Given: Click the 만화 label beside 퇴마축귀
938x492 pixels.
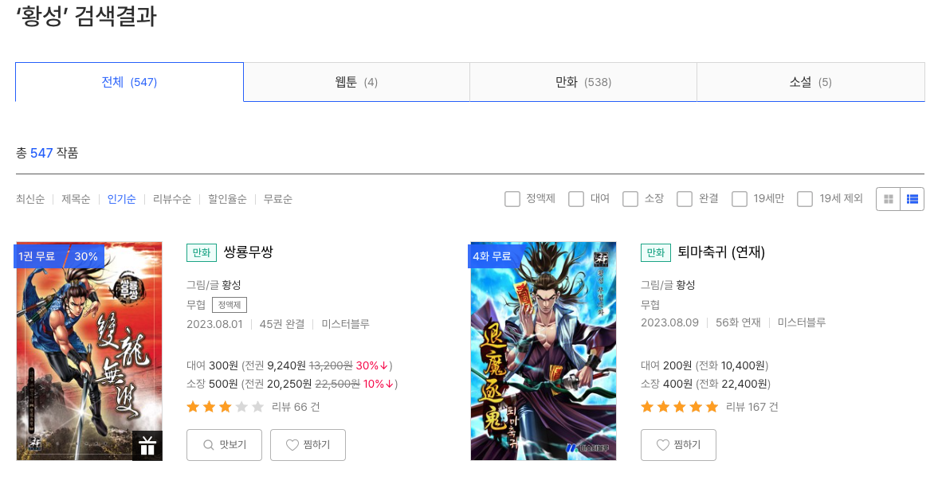Looking at the screenshot, I should [656, 253].
